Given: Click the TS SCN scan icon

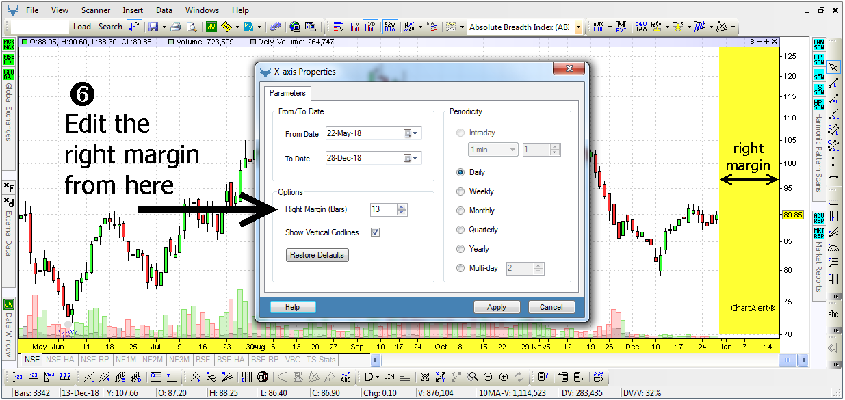Looking at the screenshot, I should [x=818, y=90].
